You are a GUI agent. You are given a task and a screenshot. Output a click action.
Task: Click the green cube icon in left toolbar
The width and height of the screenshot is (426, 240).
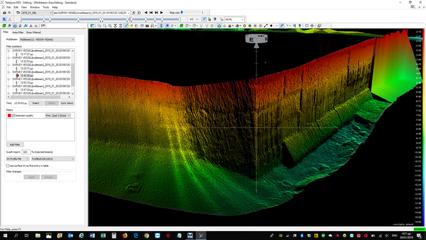click(4, 26)
